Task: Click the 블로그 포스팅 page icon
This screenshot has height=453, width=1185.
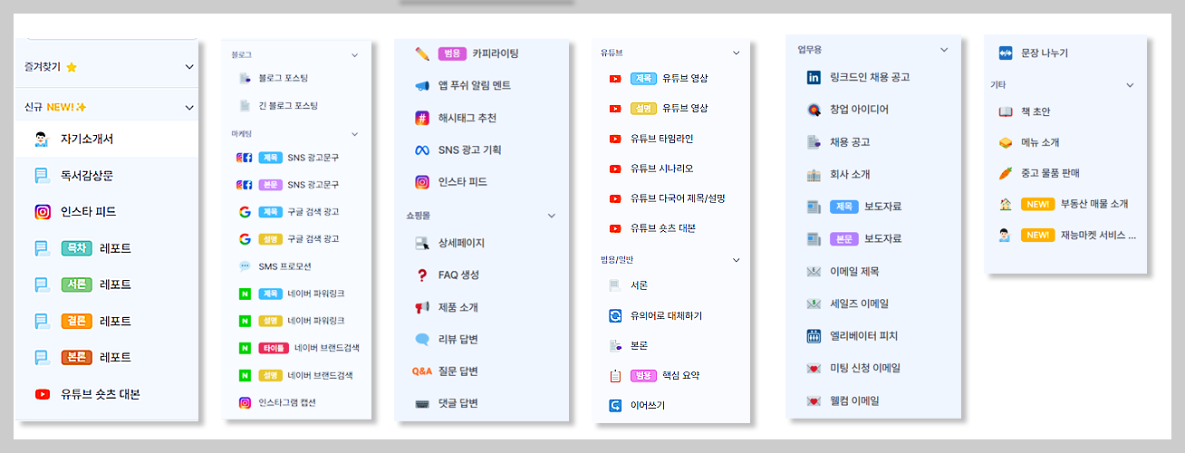Action: pos(245,79)
